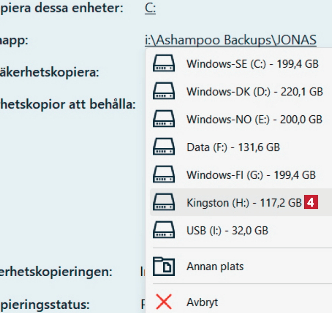The width and height of the screenshot is (332, 313).
Task: Choose Annan plats to browse another location
Action: [x=215, y=267]
